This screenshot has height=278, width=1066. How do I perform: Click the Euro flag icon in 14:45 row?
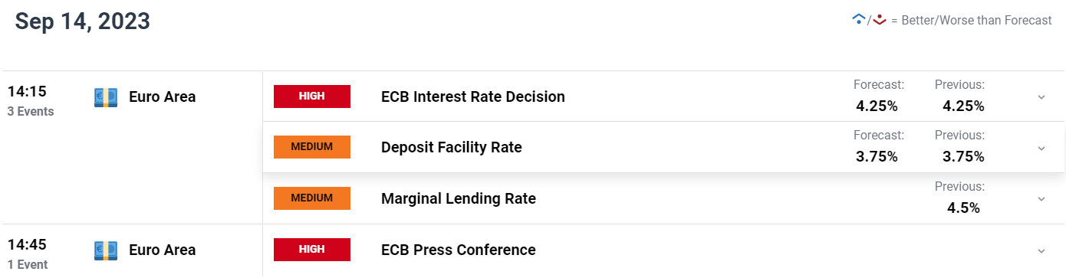tap(106, 250)
